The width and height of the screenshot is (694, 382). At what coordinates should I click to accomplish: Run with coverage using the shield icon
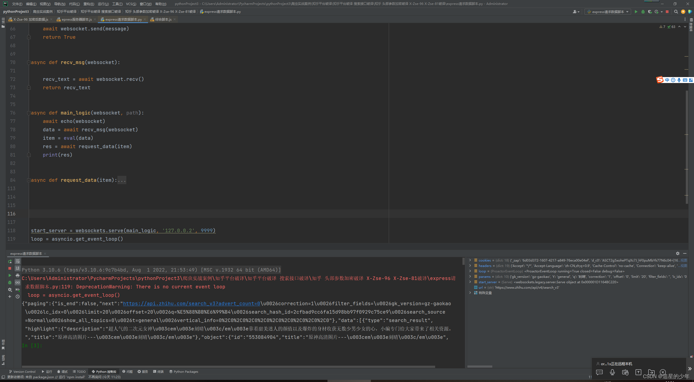coord(650,12)
